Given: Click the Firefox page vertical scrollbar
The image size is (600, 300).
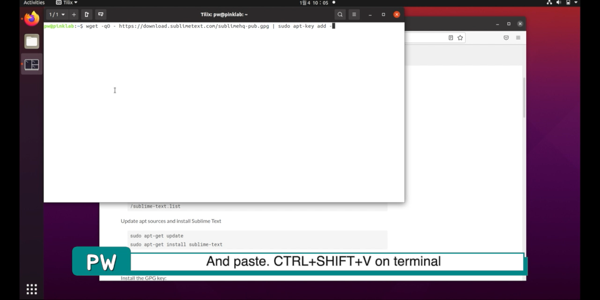Looking at the screenshot, I should (524, 97).
